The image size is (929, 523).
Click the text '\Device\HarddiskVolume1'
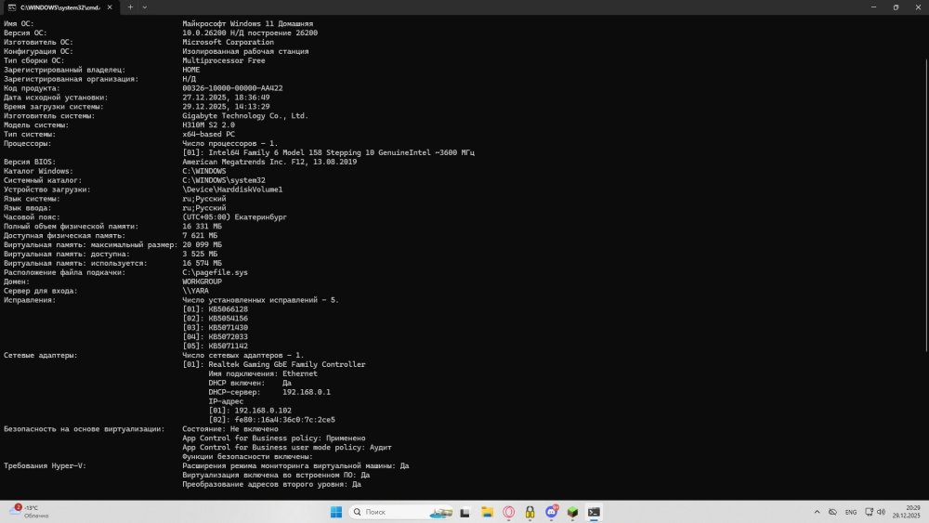coord(232,190)
